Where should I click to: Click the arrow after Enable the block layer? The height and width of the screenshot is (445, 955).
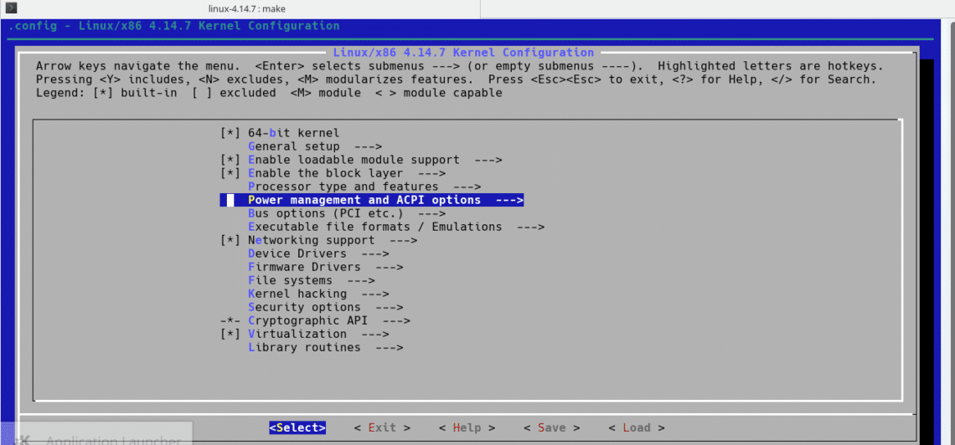pyautogui.click(x=431, y=173)
